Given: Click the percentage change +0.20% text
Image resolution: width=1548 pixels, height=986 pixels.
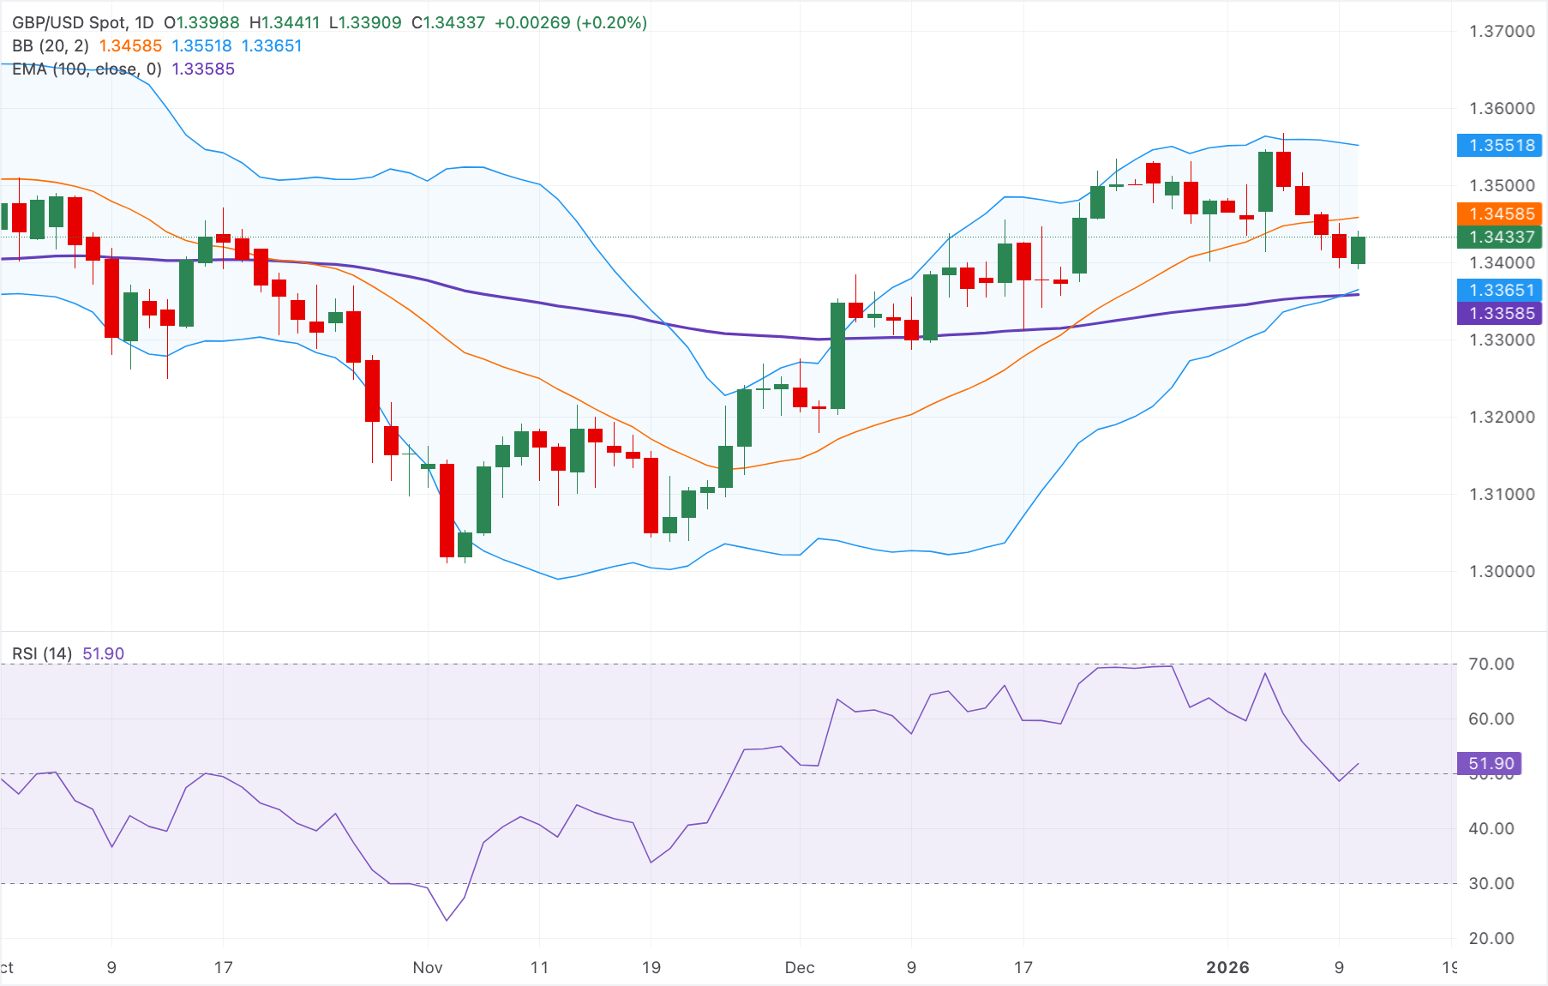Looking at the screenshot, I should (610, 23).
